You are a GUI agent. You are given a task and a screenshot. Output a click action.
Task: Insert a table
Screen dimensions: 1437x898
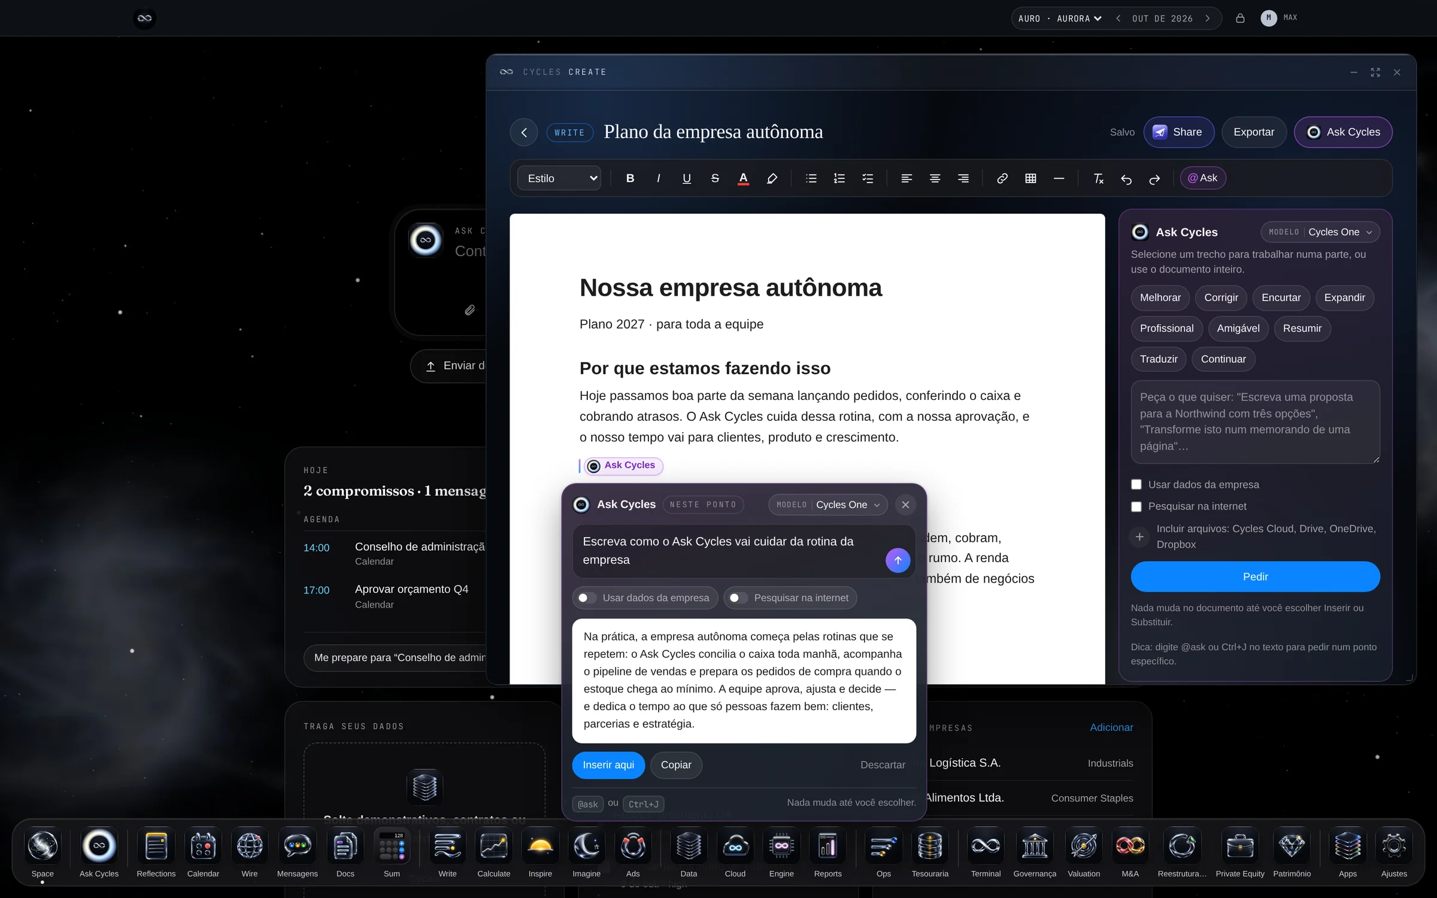pyautogui.click(x=1030, y=178)
